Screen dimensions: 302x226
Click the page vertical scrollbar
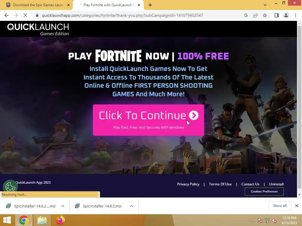point(299,108)
